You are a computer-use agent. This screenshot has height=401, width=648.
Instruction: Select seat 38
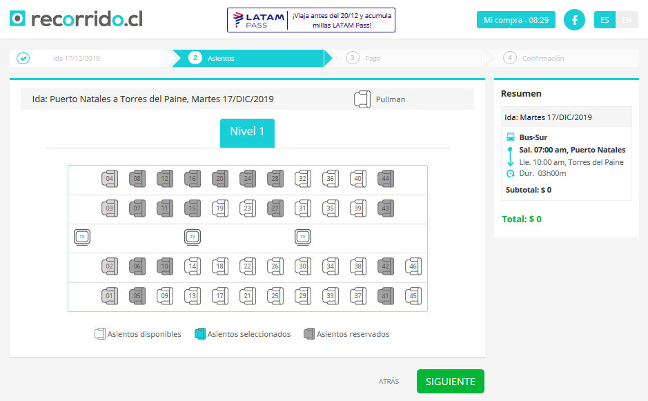[x=358, y=266]
